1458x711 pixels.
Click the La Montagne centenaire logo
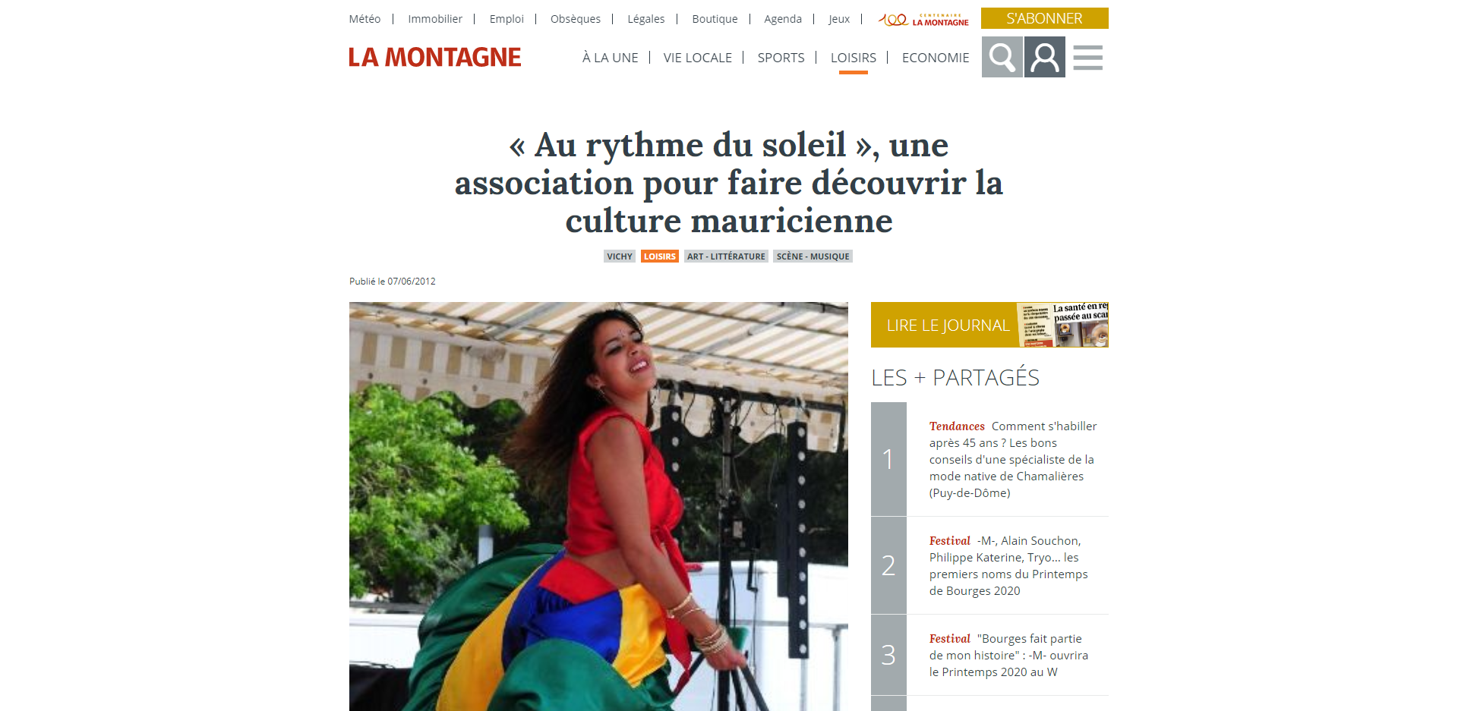coord(923,19)
